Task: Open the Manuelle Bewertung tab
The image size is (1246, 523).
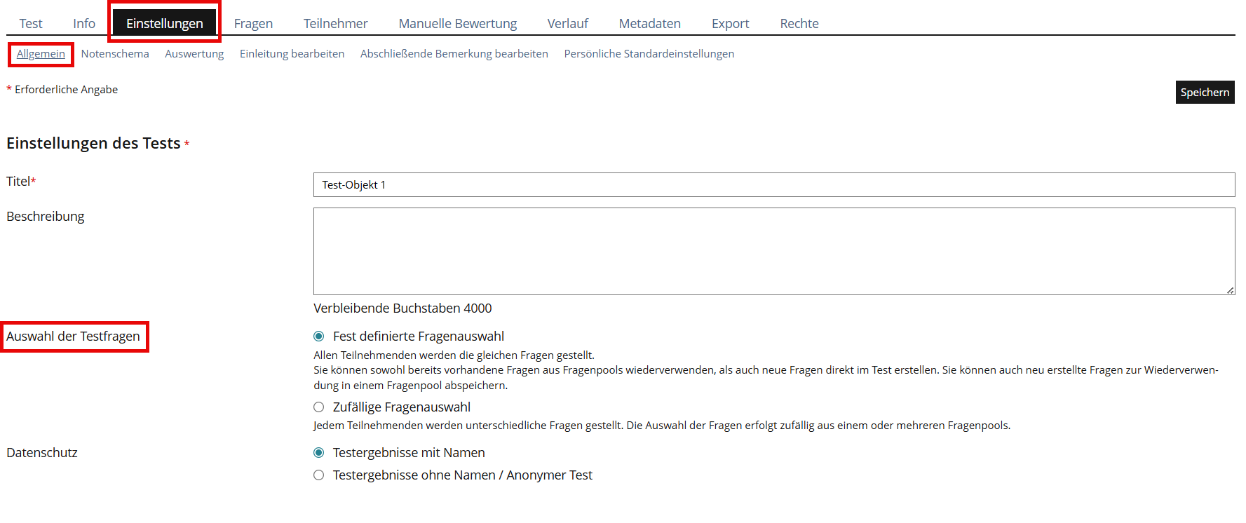Action: [457, 24]
